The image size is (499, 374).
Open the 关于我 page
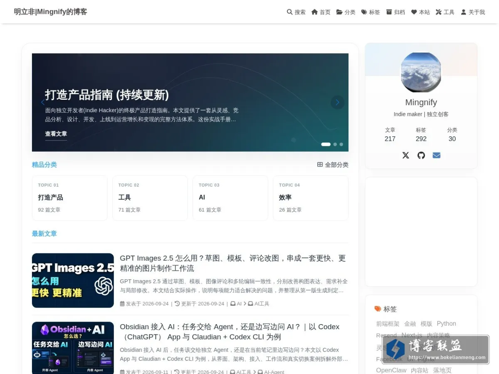[x=473, y=12]
